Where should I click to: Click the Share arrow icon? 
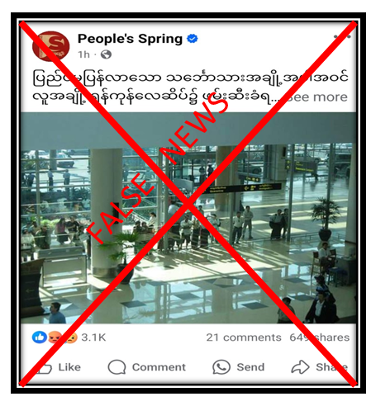click(x=300, y=367)
